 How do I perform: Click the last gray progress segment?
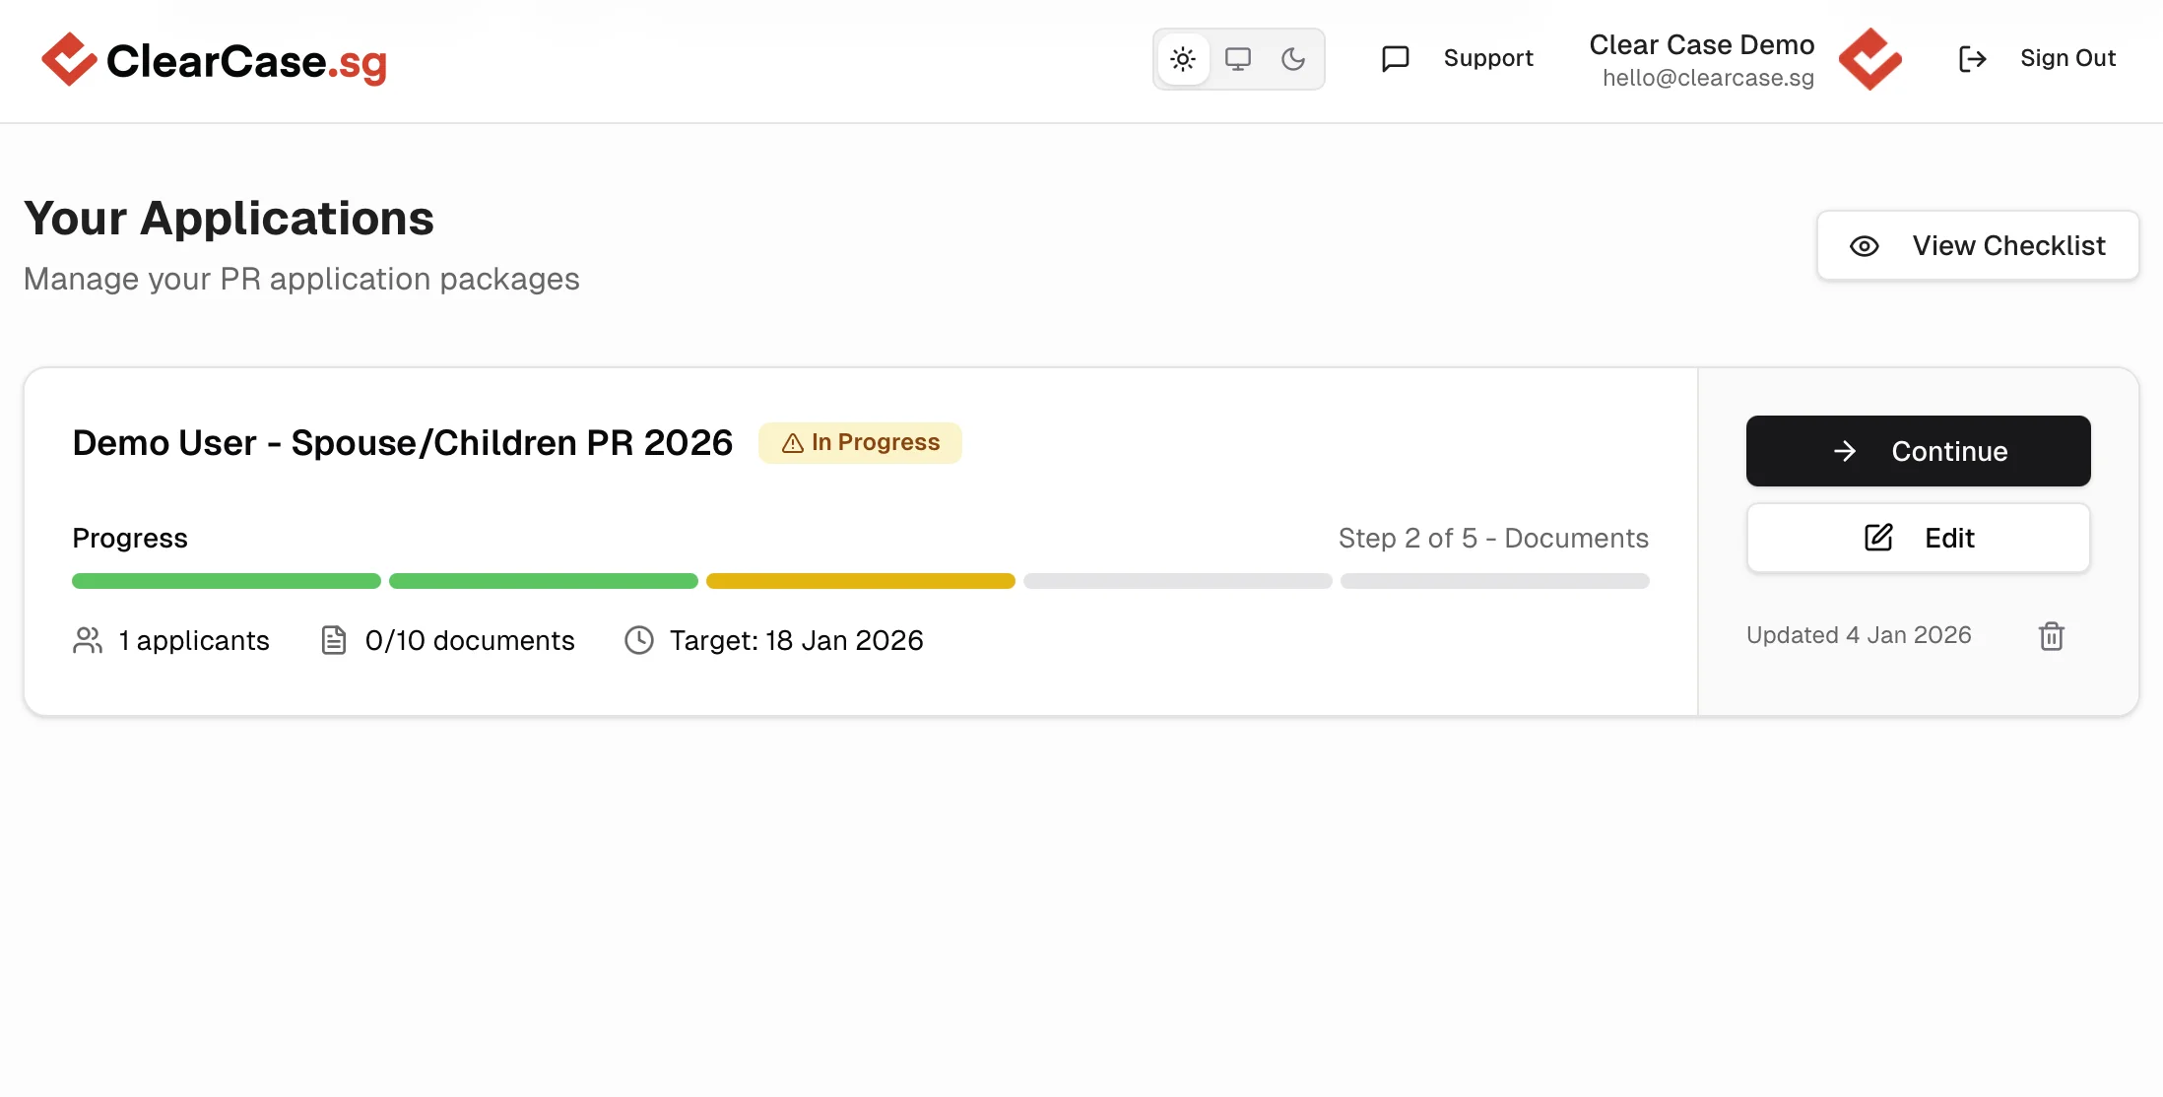coord(1494,581)
